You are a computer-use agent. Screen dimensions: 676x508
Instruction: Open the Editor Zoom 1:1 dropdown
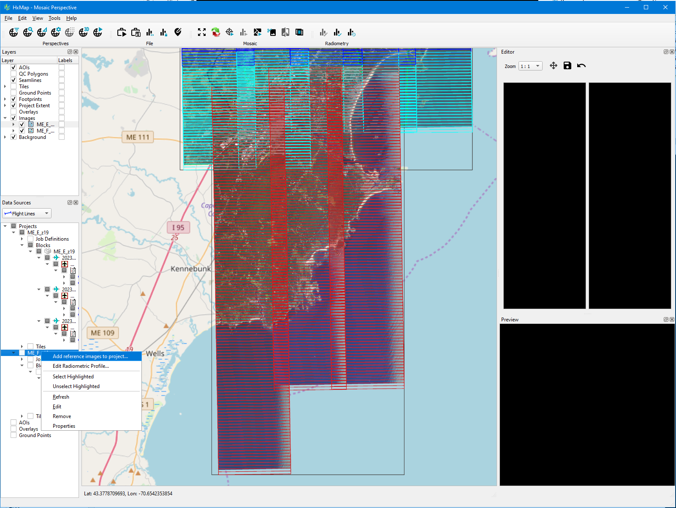point(530,66)
